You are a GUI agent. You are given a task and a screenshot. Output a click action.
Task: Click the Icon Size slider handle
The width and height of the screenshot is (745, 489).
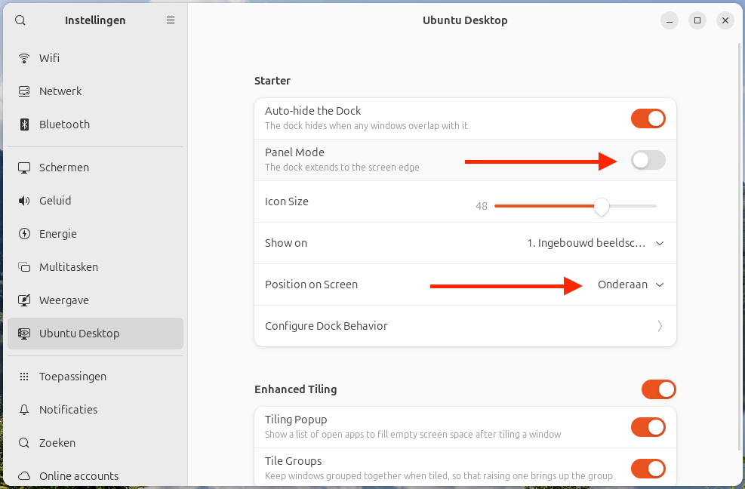(602, 206)
